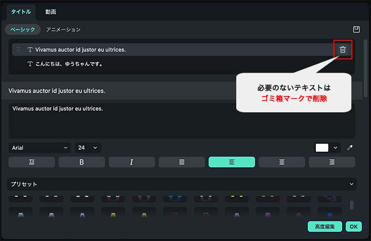Viewport: 371px width, 241px height.
Task: Choose the yellow-dash preset, third in top row
Action: point(82,197)
